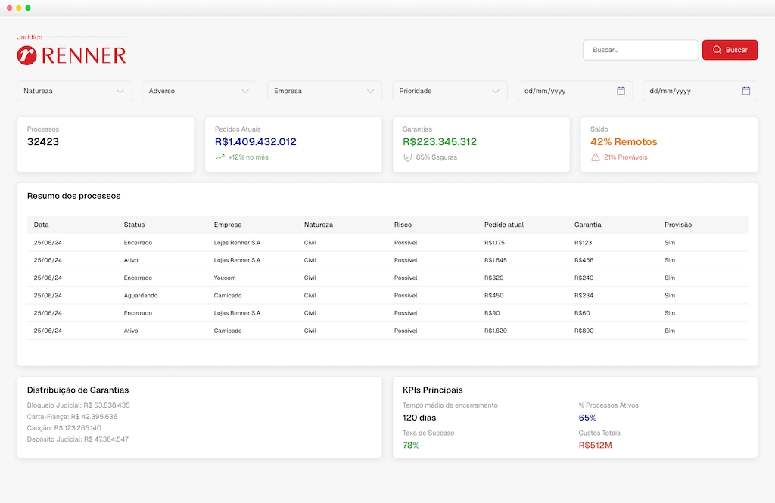Open the Adverso filter dropdown
Viewport: 775px width, 503px height.
[x=199, y=91]
